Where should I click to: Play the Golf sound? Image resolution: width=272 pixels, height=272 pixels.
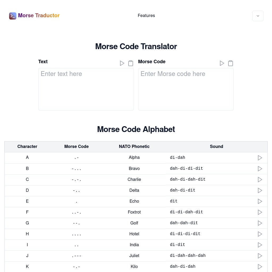point(260,223)
